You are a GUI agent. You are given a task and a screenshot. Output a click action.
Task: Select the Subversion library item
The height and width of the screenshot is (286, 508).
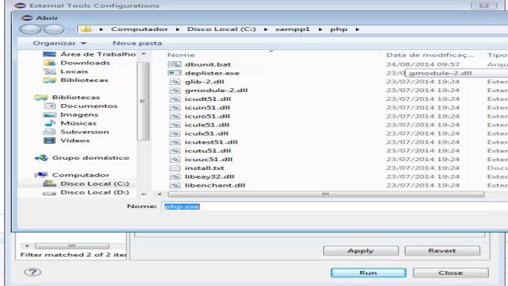[x=85, y=132]
